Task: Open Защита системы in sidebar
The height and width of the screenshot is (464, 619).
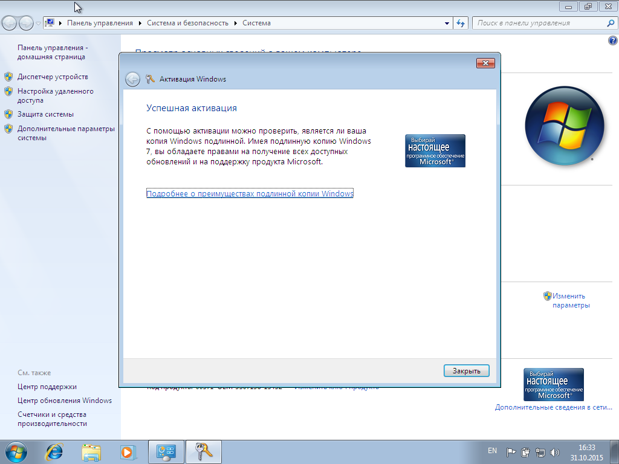Action: pyautogui.click(x=45, y=114)
